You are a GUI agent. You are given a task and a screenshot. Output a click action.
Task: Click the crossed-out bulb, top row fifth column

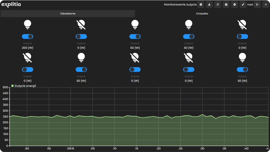243,24
